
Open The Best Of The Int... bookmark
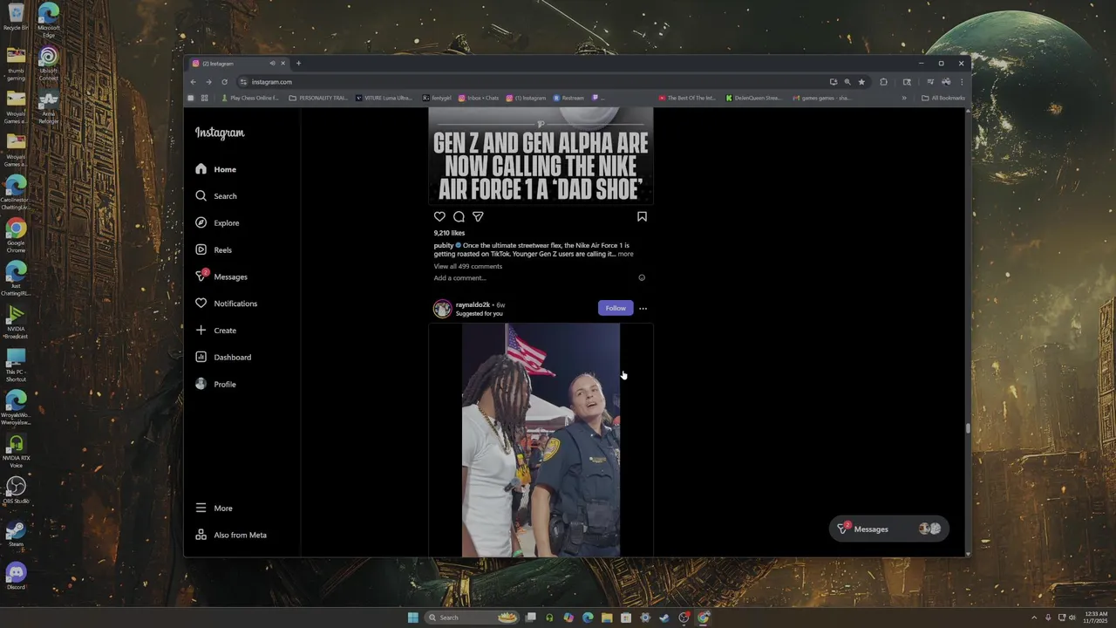pyautogui.click(x=687, y=98)
